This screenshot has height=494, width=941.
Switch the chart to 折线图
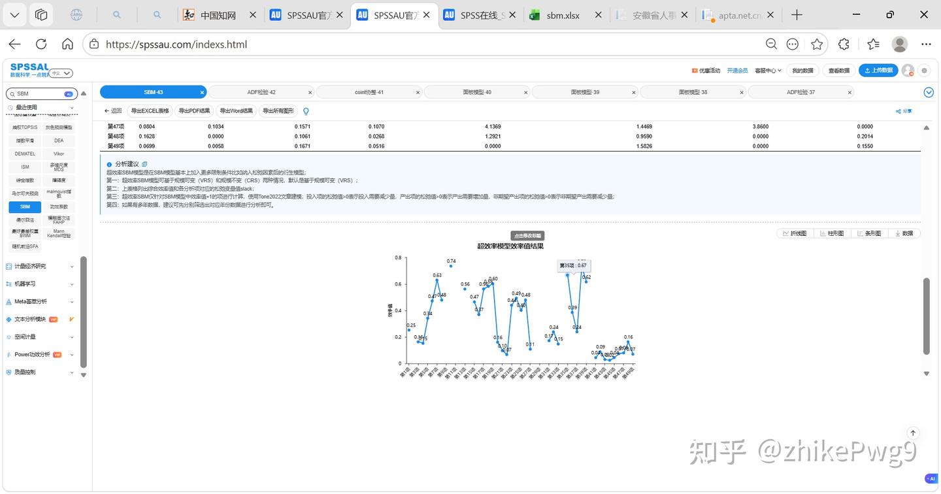(794, 233)
